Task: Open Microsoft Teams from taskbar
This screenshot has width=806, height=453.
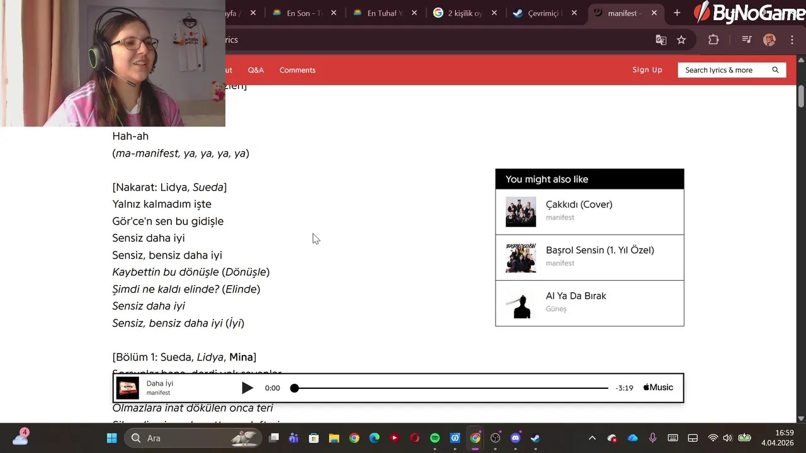Action: (293, 438)
